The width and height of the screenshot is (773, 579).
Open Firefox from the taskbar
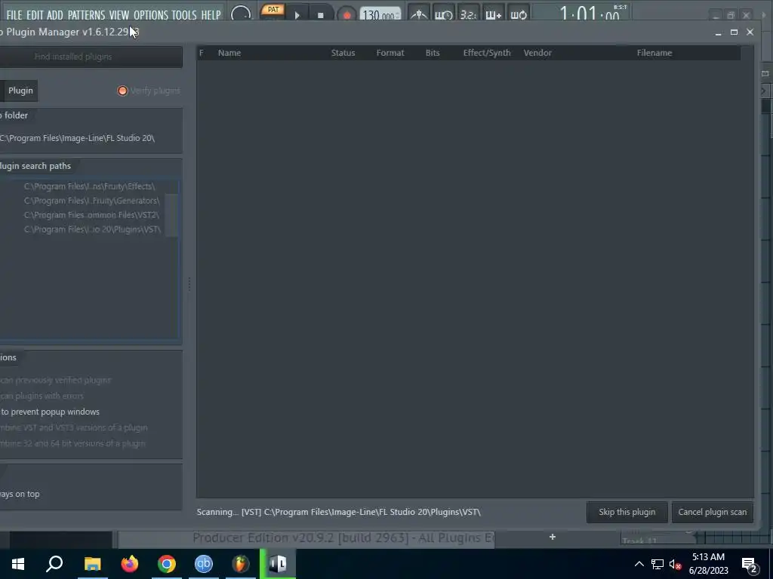[130, 564]
